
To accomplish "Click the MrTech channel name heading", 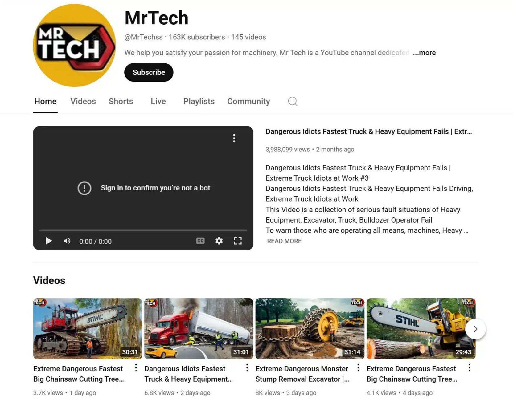I will [x=156, y=18].
